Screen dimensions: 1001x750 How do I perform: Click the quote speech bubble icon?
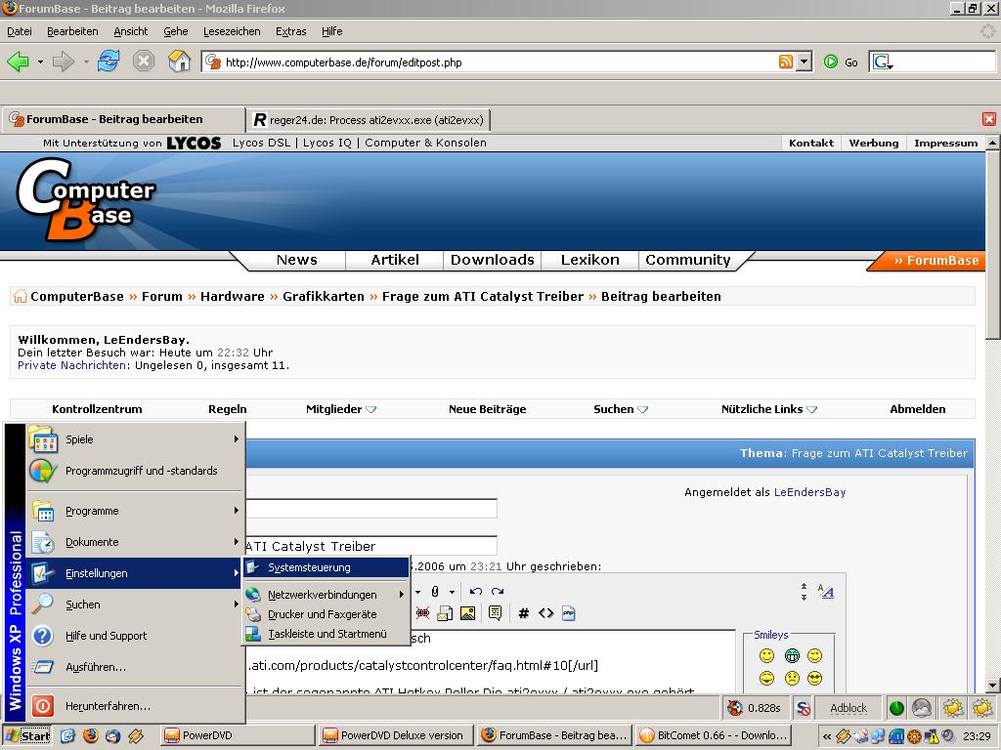click(495, 613)
